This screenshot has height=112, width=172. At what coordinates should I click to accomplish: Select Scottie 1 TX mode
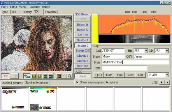tap(83, 40)
